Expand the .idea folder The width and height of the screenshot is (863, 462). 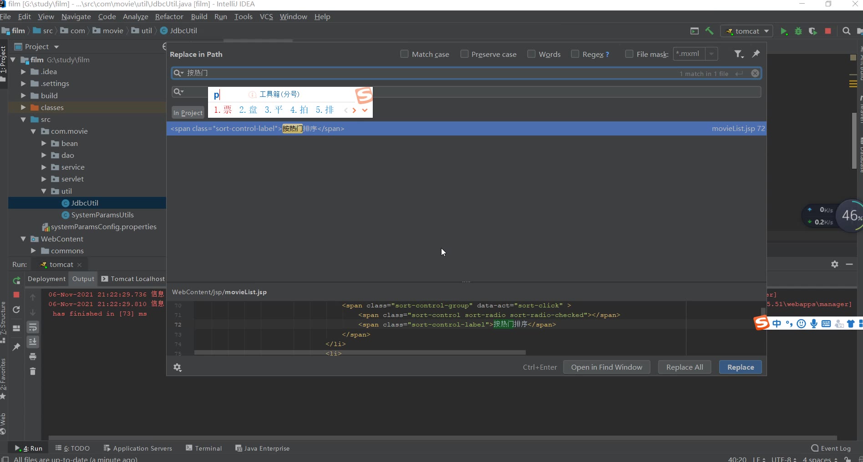(x=23, y=72)
